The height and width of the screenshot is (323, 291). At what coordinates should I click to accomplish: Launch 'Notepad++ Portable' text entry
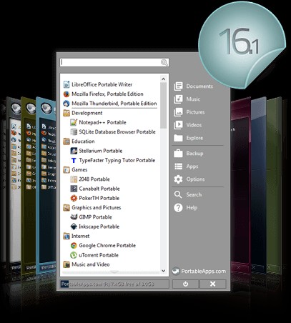point(102,122)
